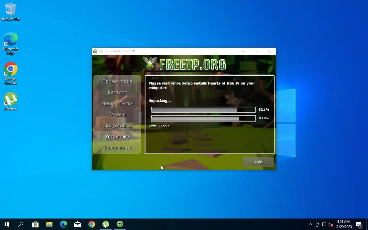Screen dimensions: 368x230
Task: Select the µTorrent desktop shortcut
Action: coord(11,101)
